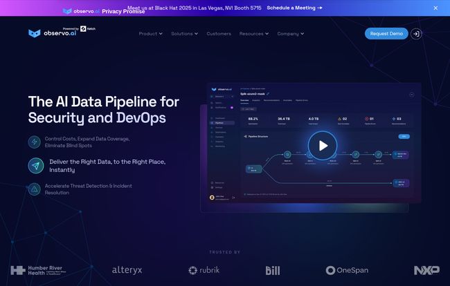This screenshot has height=286, width=450.
Task: Click the warning triangle Threat Detection icon
Action: 34,189
